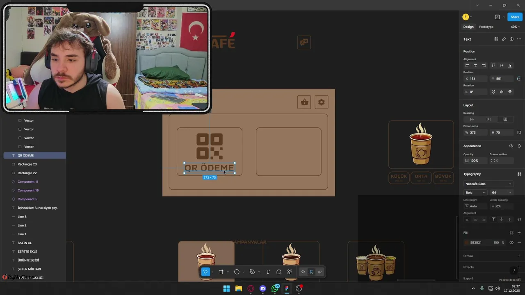Click the Opacity 100% field

(x=475, y=161)
